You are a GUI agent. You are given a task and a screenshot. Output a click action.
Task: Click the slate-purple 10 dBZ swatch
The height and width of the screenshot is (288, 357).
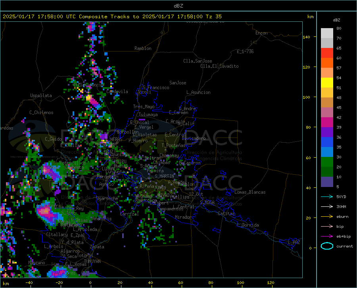click(327, 182)
